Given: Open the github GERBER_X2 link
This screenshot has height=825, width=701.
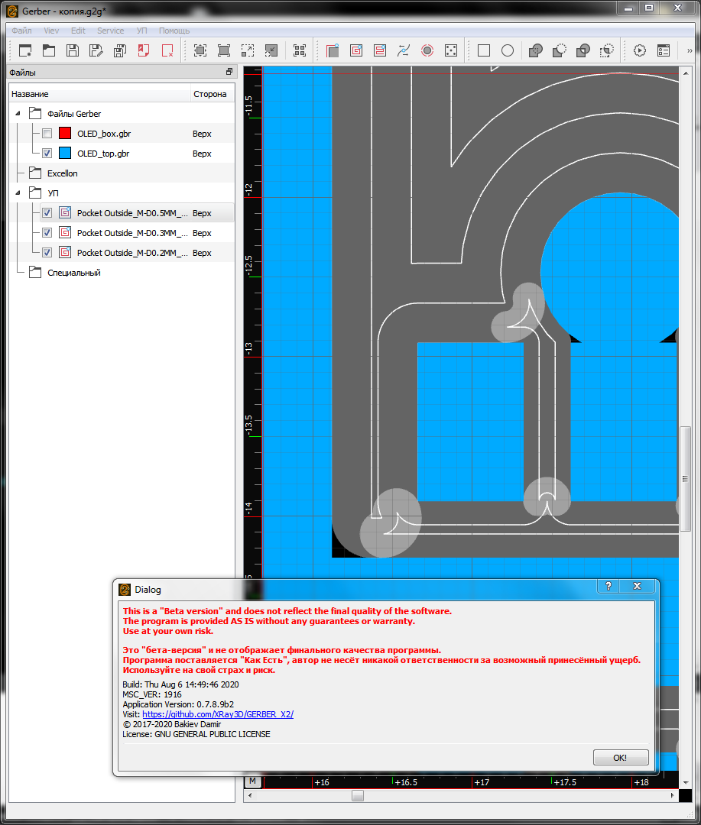Looking at the screenshot, I should pos(218,714).
